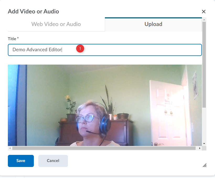The width and height of the screenshot is (215, 178).
Task: Click the vertical scrollbar down arrow
Action: [204, 143]
